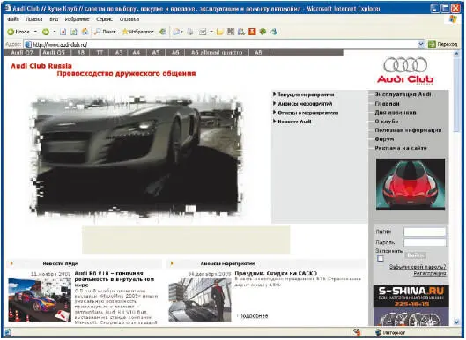Click the red square toolbar icon
Screen dimensions: 466x340
coord(252,32)
